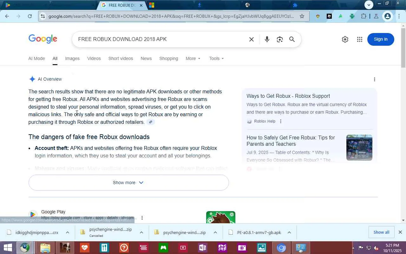Close the FREE ROBUX Google tab

point(141,5)
